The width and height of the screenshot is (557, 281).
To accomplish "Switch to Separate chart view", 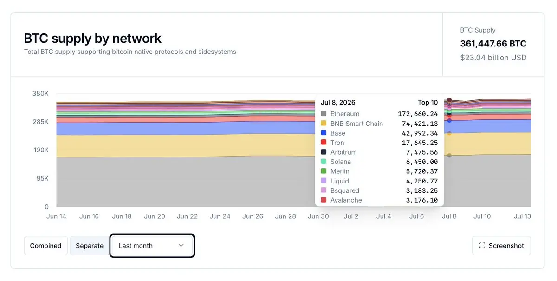I will point(90,246).
